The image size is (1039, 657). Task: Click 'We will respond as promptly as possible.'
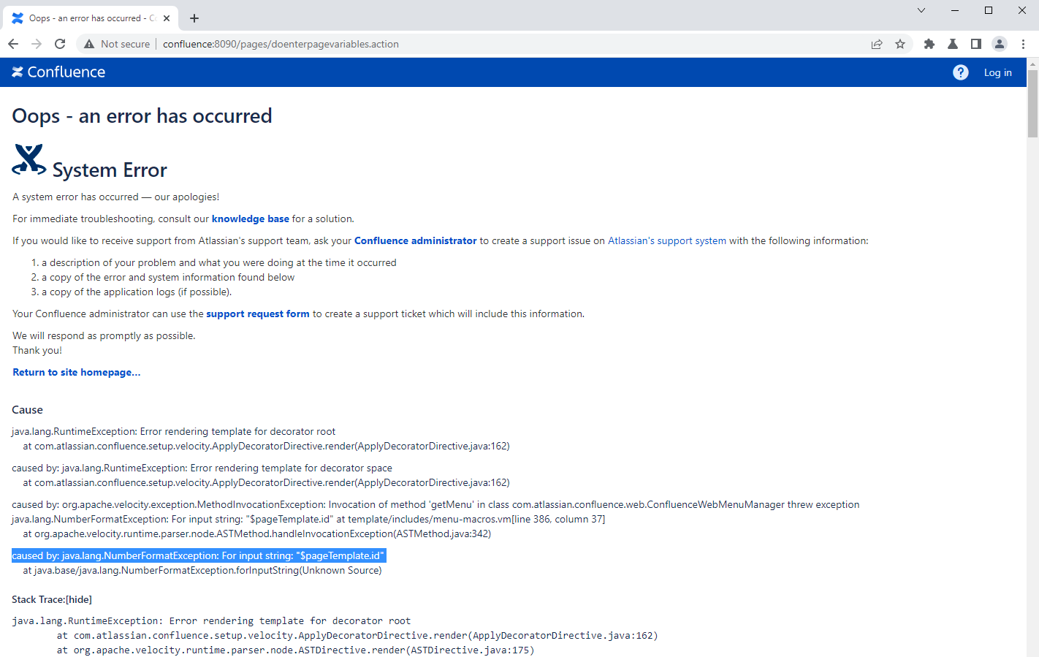[104, 335]
